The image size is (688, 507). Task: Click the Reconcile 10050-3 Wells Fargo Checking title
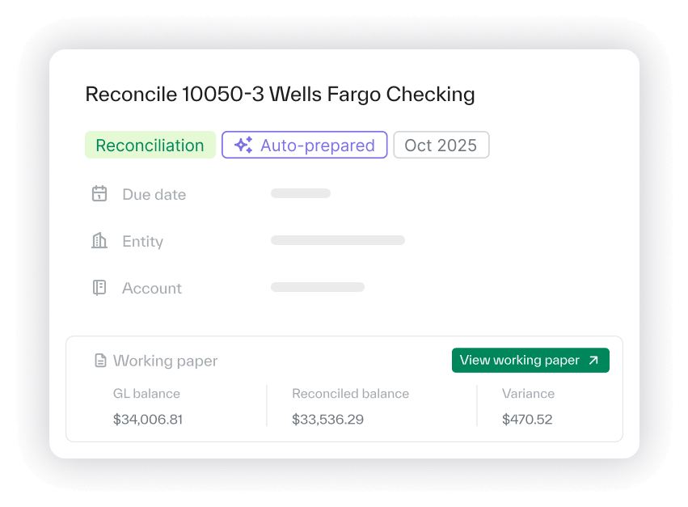(x=280, y=95)
